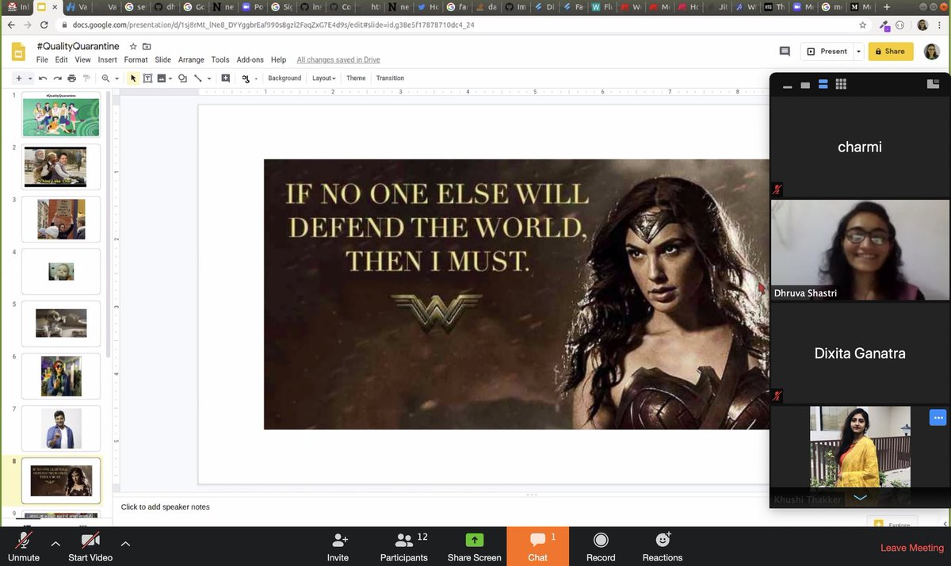The height and width of the screenshot is (566, 951).
Task: Bookmark page with browser star icon
Action: coord(862,25)
